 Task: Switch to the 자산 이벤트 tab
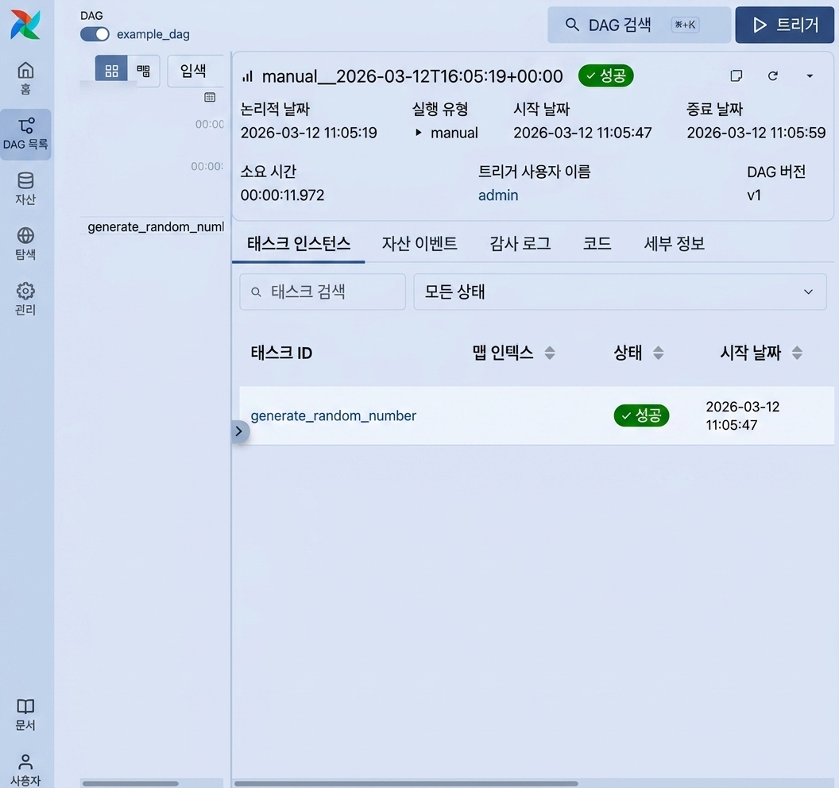419,244
